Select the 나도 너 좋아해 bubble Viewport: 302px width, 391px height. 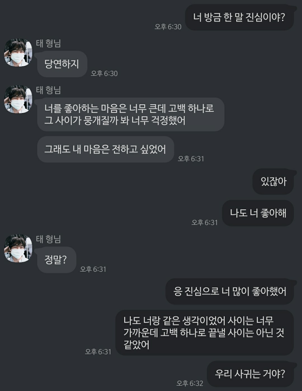(258, 213)
